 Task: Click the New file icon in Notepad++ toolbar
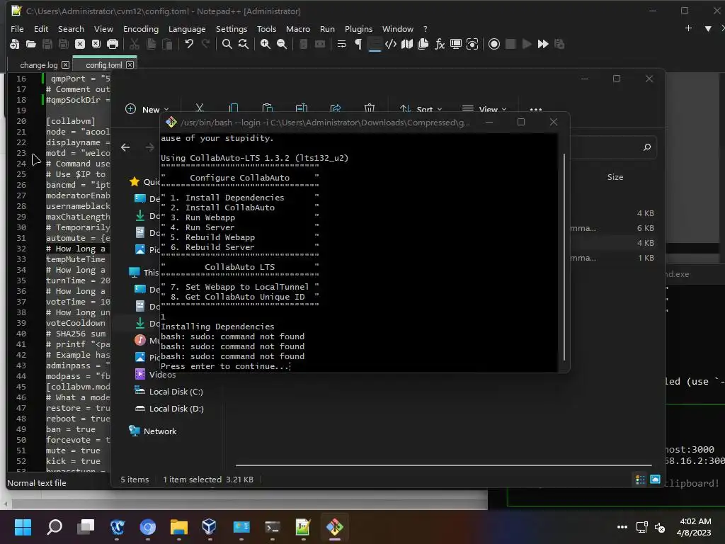pos(14,44)
